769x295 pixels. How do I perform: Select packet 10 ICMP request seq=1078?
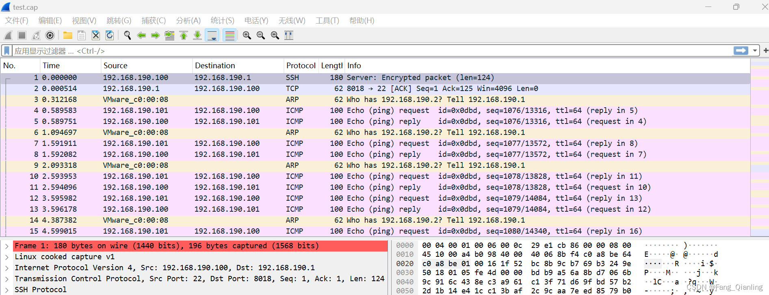[375, 176]
